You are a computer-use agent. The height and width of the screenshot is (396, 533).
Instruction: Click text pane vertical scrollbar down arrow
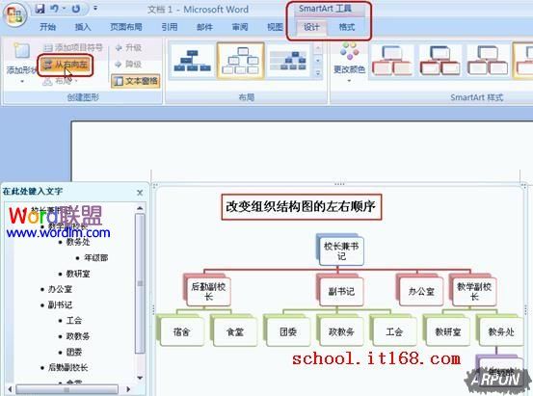[140, 378]
